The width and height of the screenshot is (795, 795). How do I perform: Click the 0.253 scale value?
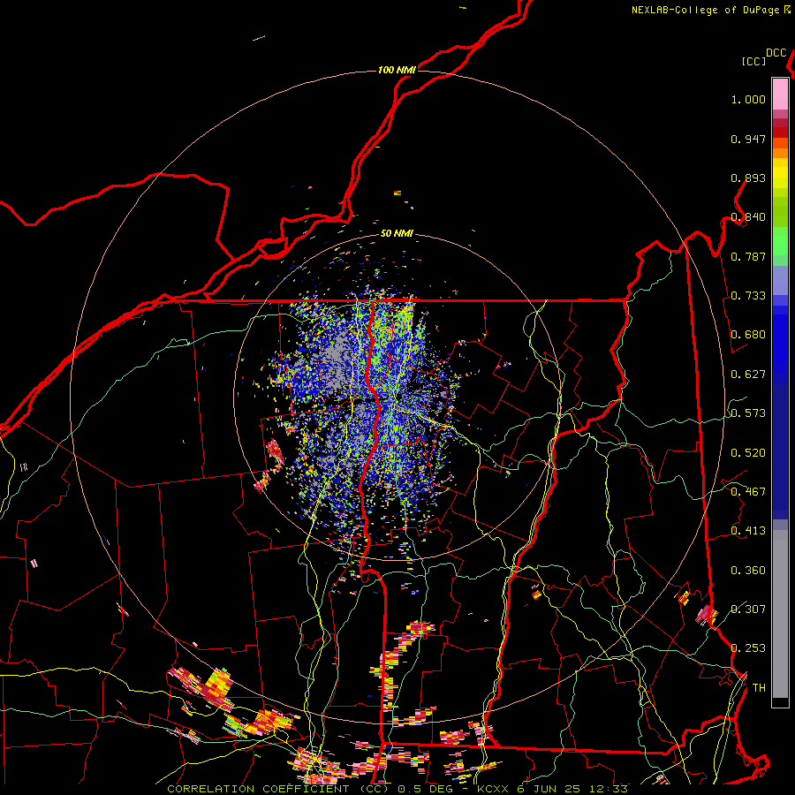(x=748, y=648)
